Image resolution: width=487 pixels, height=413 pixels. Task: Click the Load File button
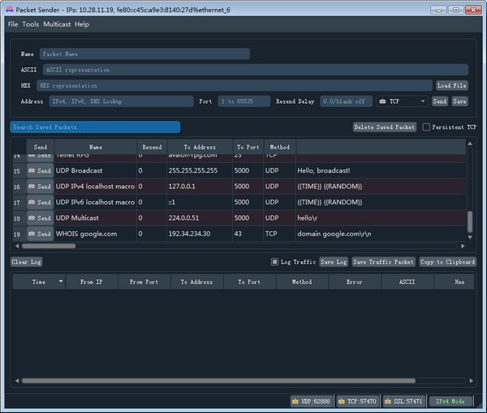[x=451, y=85]
